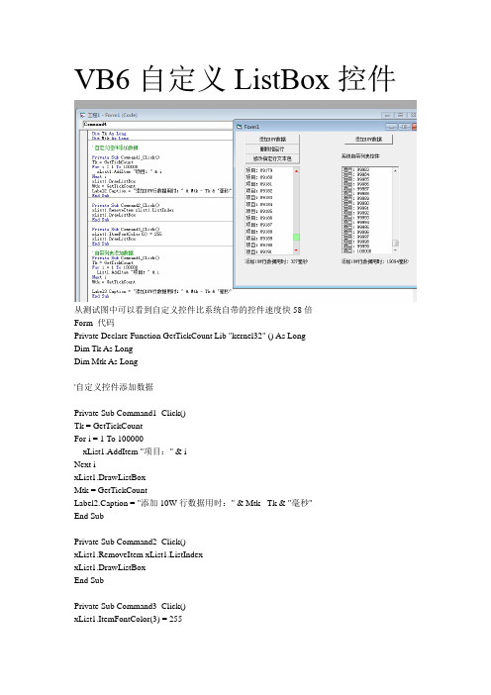Screen dimensions: 491x695
Task: Click the right 添加10W数据 button
Action: pyautogui.click(x=368, y=140)
